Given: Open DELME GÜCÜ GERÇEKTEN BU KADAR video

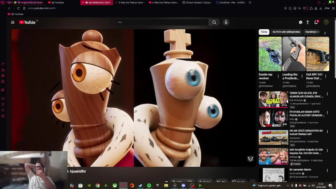Looking at the screenshot, I should click(273, 137).
